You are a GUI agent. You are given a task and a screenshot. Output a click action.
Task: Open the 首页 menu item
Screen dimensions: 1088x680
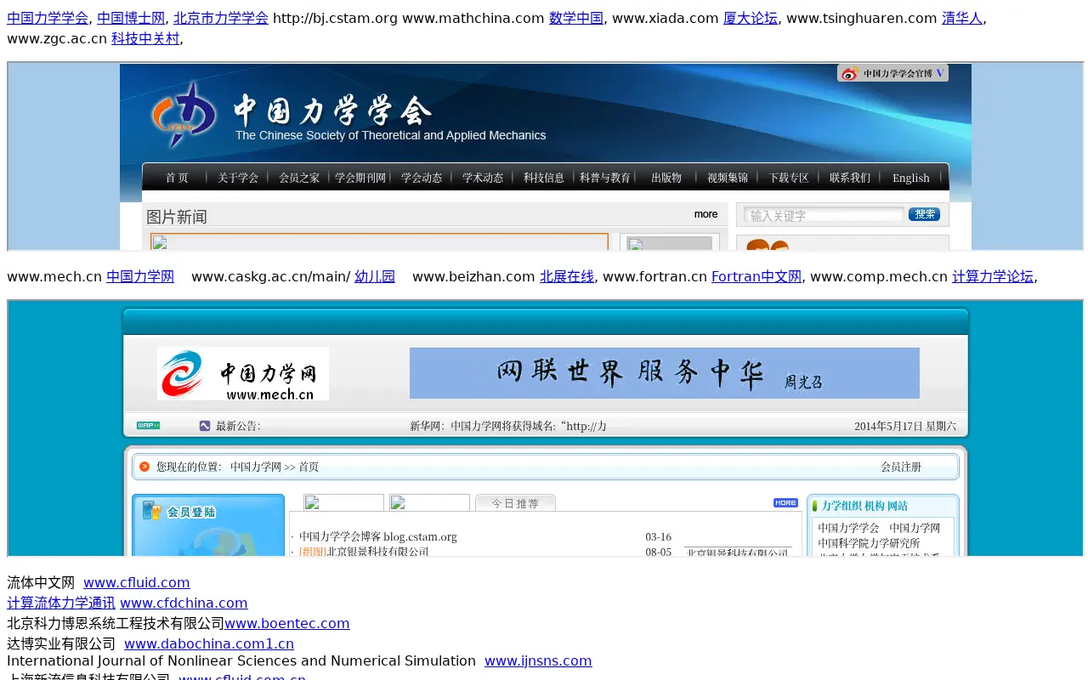pos(177,178)
